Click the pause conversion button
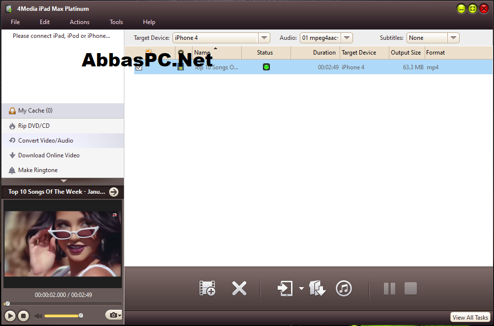This screenshot has height=326, width=494. (x=389, y=289)
